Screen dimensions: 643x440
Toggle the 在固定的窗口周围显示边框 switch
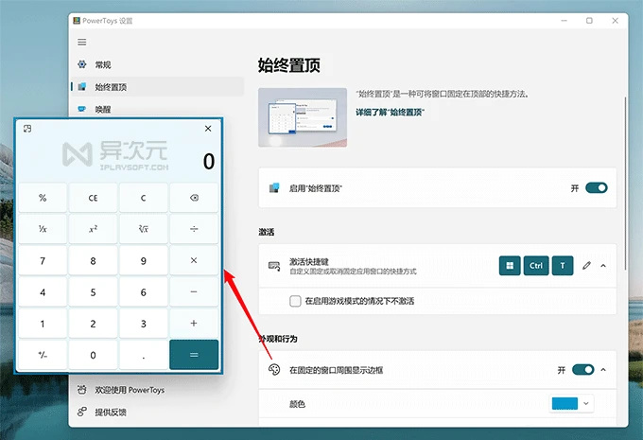(582, 370)
